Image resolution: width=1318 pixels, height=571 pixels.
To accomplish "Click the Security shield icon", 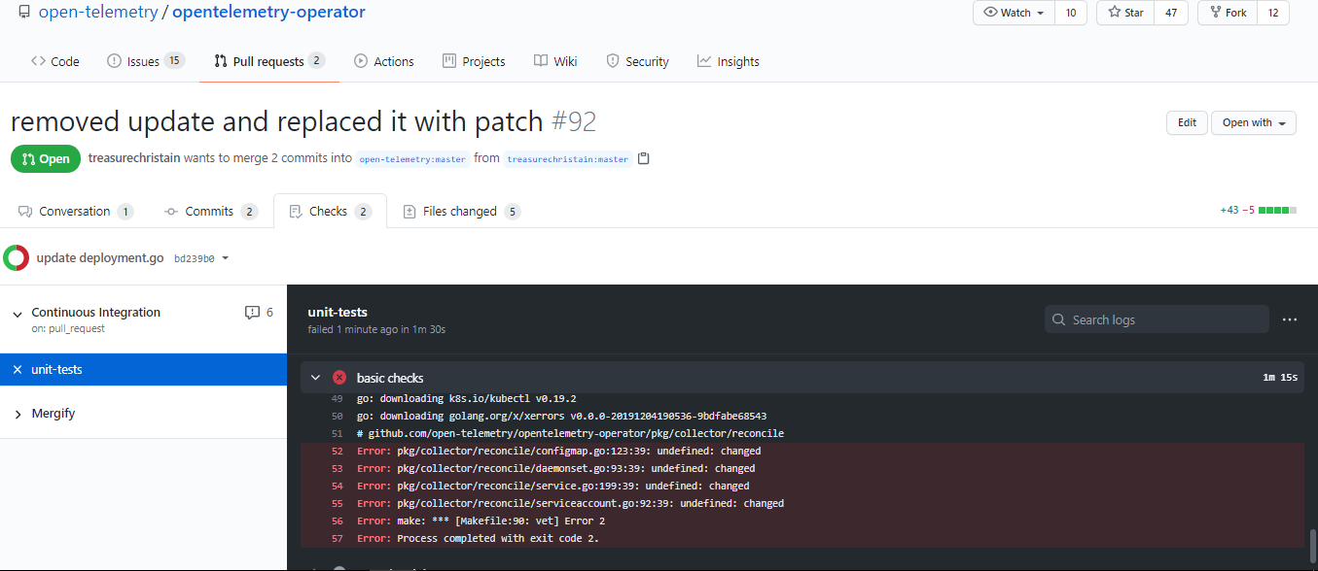I will [x=613, y=61].
